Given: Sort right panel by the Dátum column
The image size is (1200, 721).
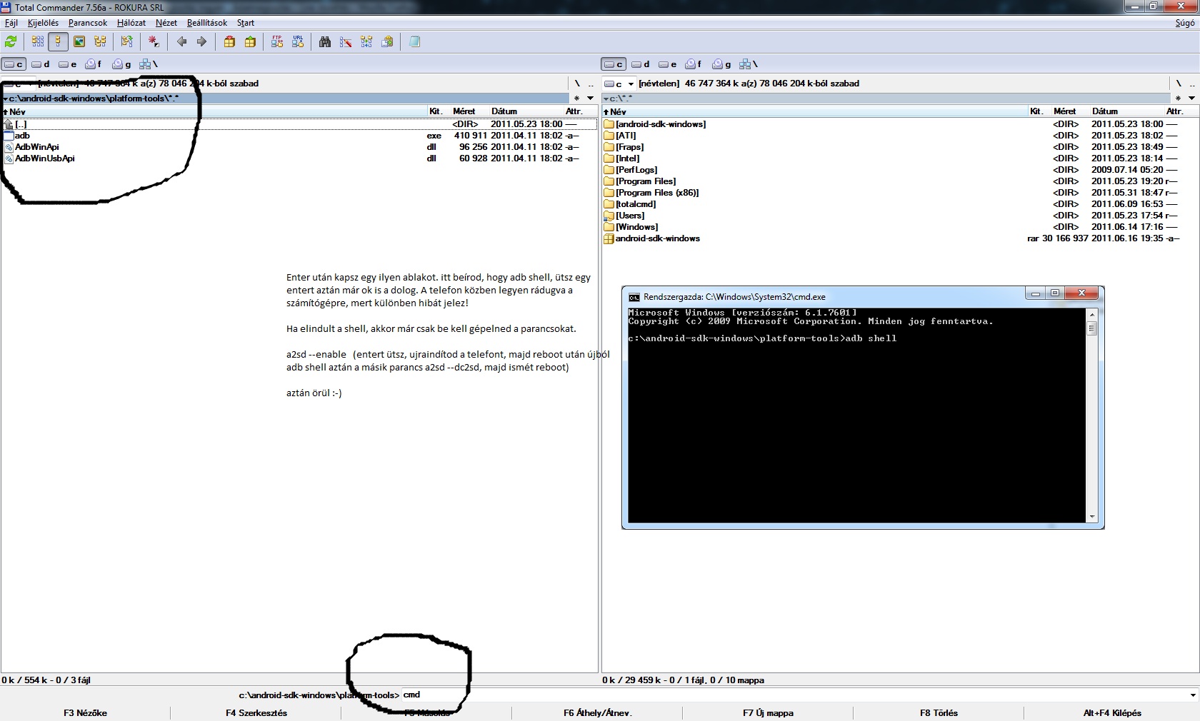Looking at the screenshot, I should [1126, 111].
